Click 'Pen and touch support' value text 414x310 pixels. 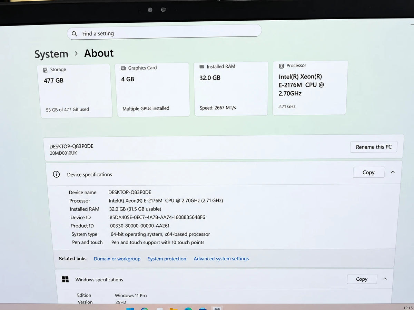158,242
